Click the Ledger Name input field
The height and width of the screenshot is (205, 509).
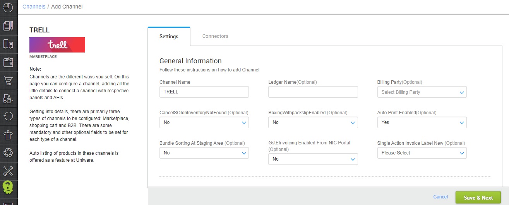point(313,92)
